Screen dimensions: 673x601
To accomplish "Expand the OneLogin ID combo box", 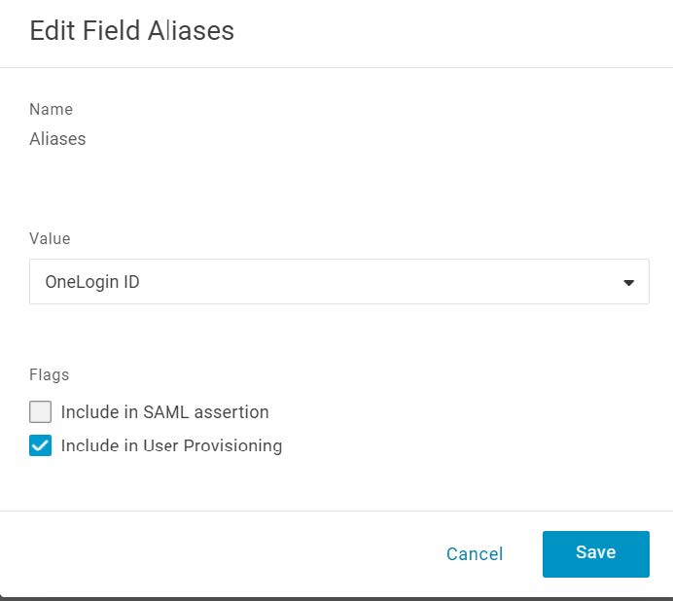I will pyautogui.click(x=339, y=282).
